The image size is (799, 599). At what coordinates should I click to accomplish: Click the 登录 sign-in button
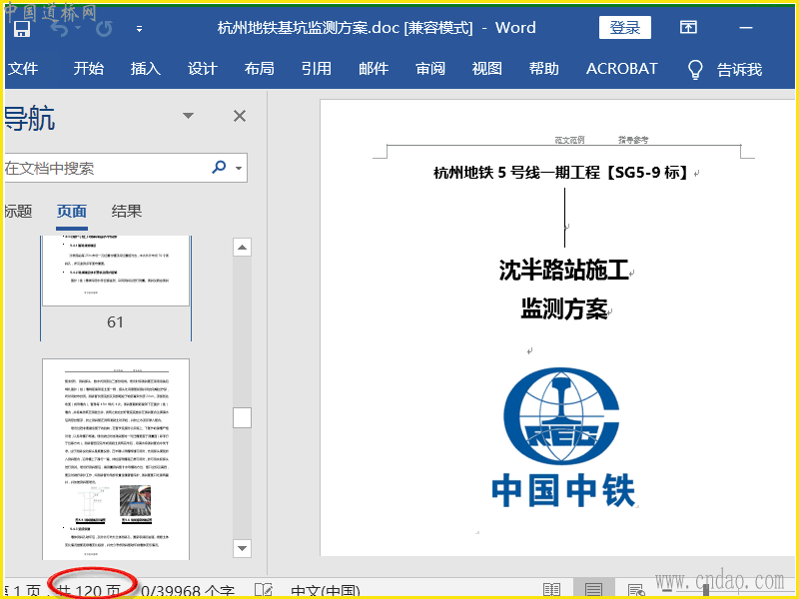click(625, 27)
